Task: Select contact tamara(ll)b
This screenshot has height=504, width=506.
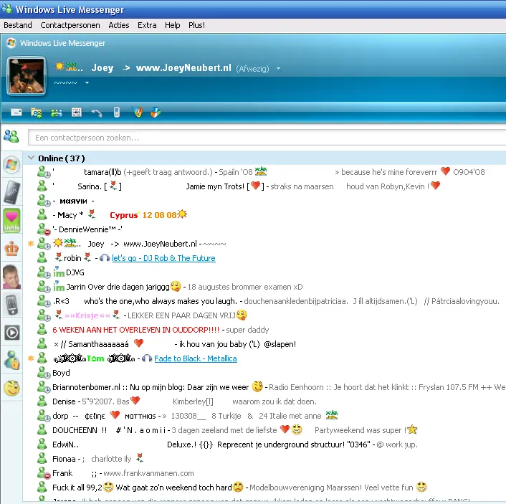Action: (264, 172)
